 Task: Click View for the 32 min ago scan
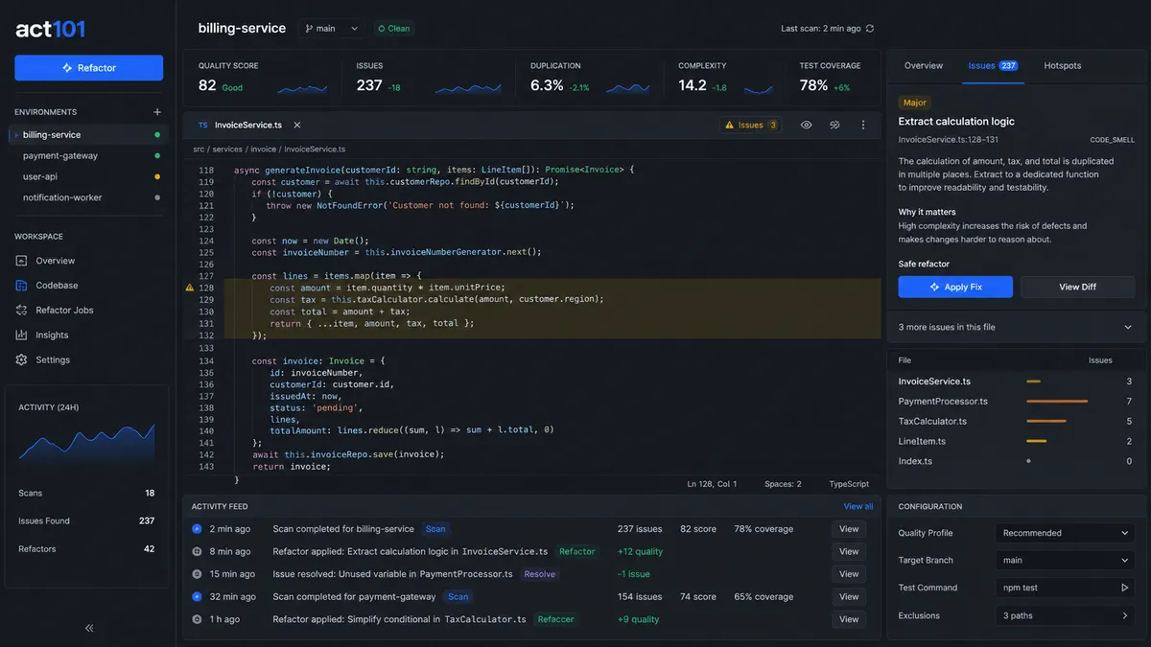[x=849, y=596]
